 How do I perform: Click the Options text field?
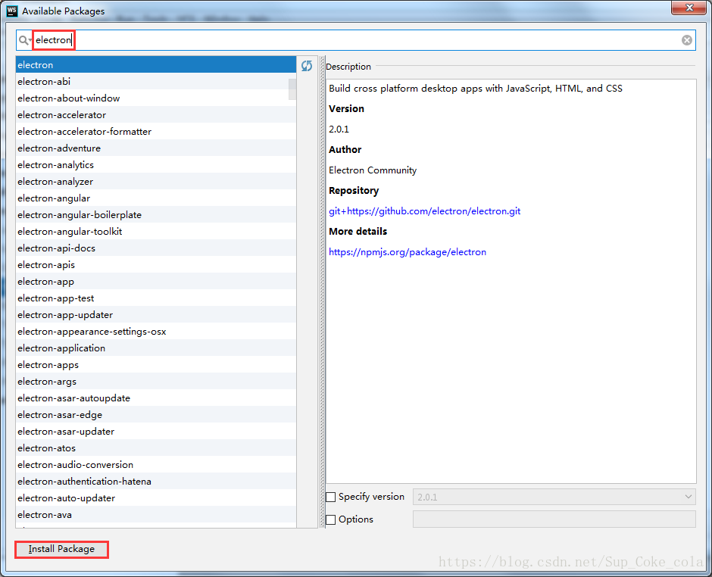(x=554, y=519)
